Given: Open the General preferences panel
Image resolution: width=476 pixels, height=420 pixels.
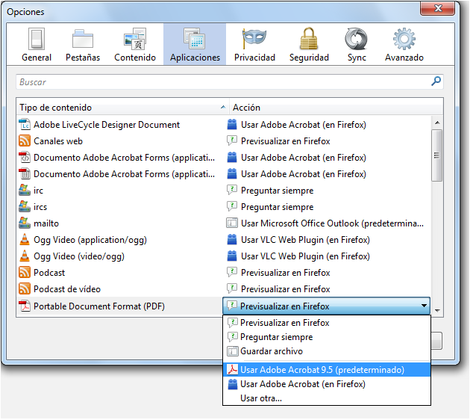Looking at the screenshot, I should pos(37,45).
